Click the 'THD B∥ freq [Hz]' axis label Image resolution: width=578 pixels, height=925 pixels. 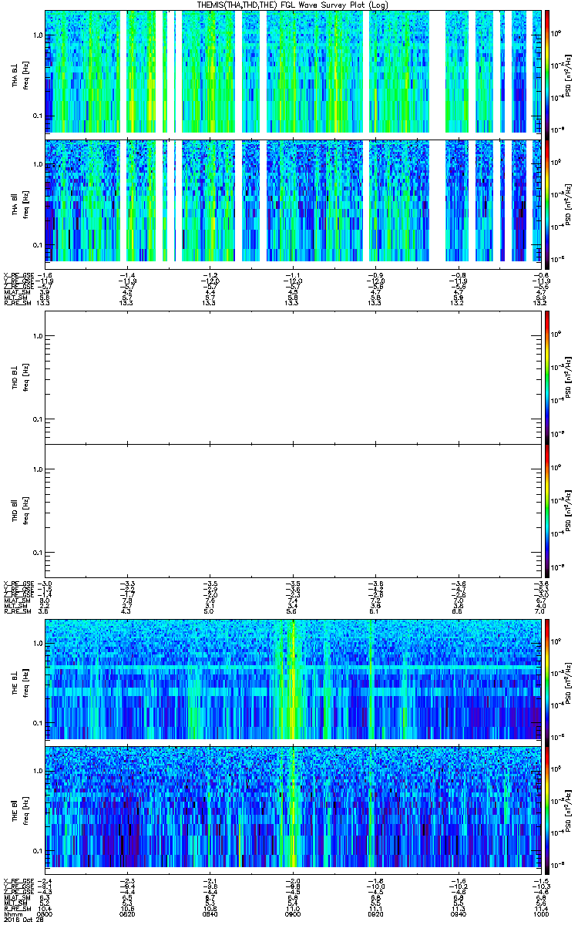[x=20, y=510]
